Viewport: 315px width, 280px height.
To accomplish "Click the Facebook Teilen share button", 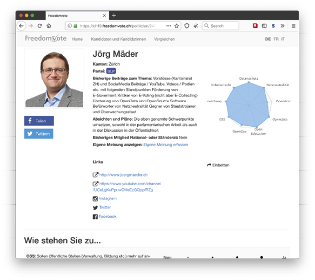I will pyautogui.click(x=39, y=121).
